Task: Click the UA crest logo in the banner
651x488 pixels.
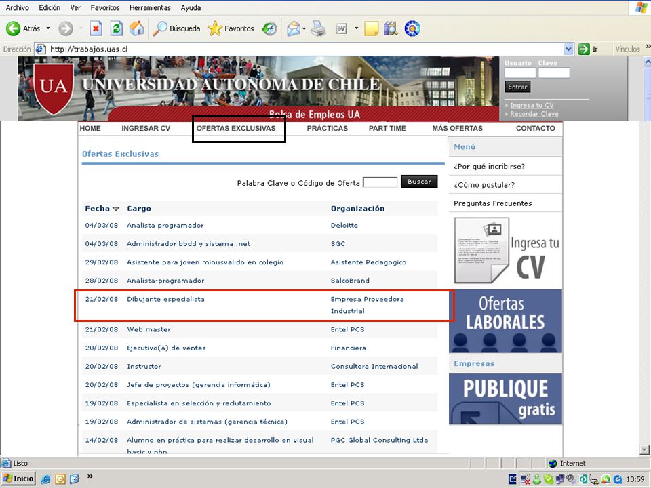Action: click(x=54, y=88)
